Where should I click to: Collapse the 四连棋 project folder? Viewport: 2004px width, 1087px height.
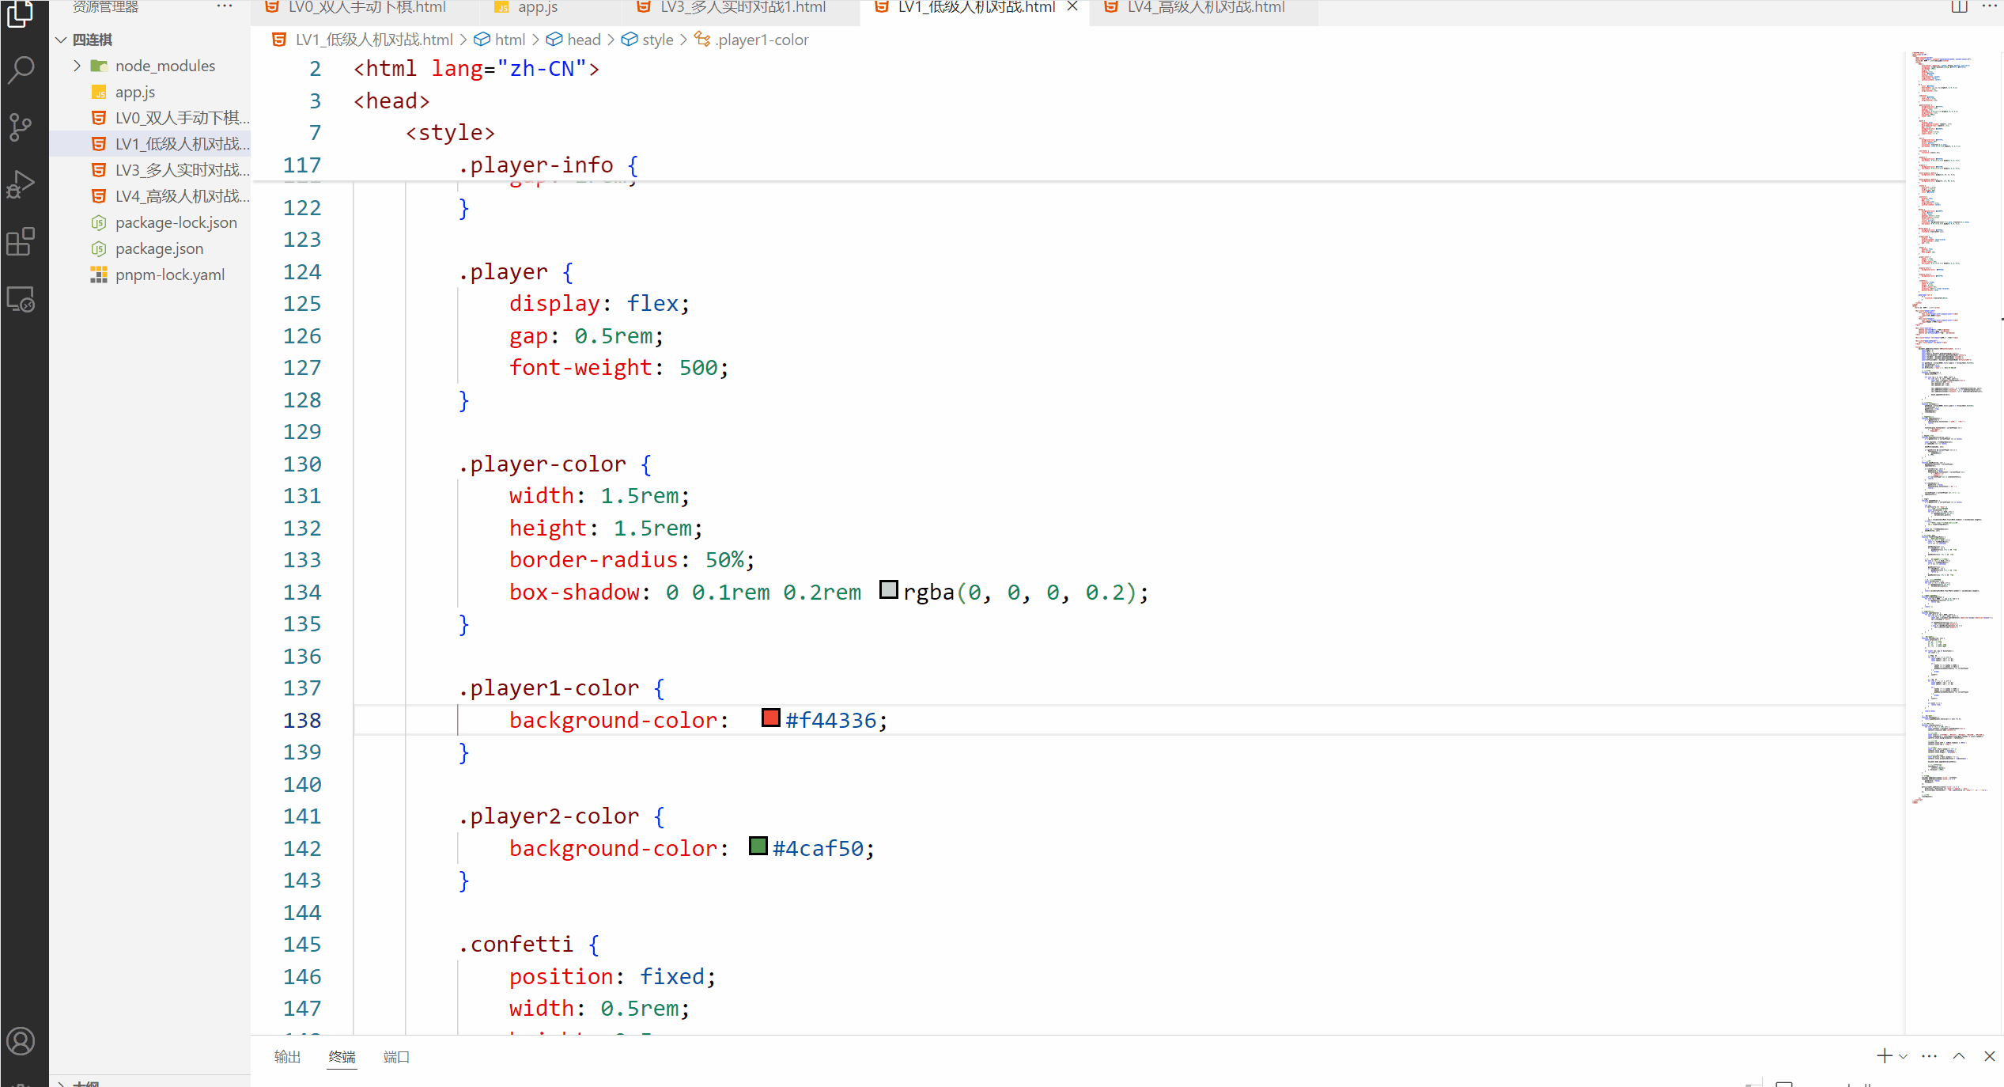click(x=62, y=40)
